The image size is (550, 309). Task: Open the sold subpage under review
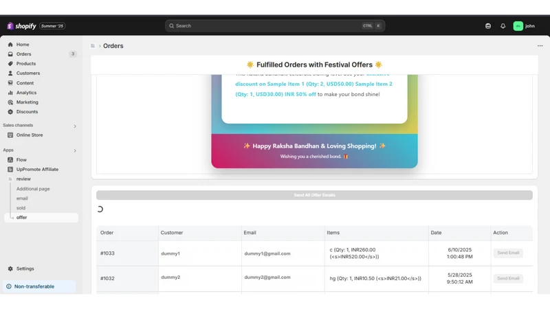[21, 208]
